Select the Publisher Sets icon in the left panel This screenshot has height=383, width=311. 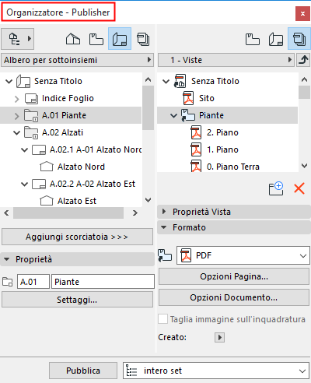(x=143, y=39)
